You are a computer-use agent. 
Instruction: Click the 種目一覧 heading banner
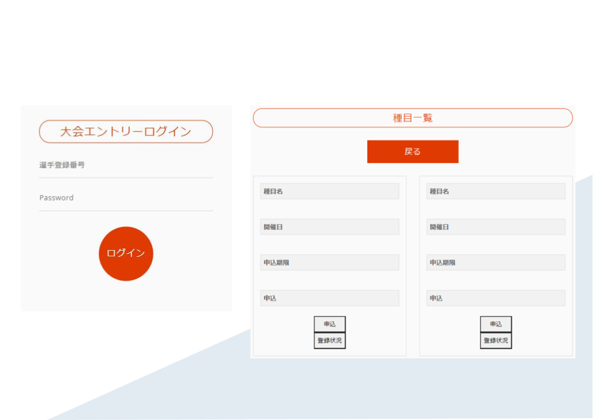tap(412, 118)
